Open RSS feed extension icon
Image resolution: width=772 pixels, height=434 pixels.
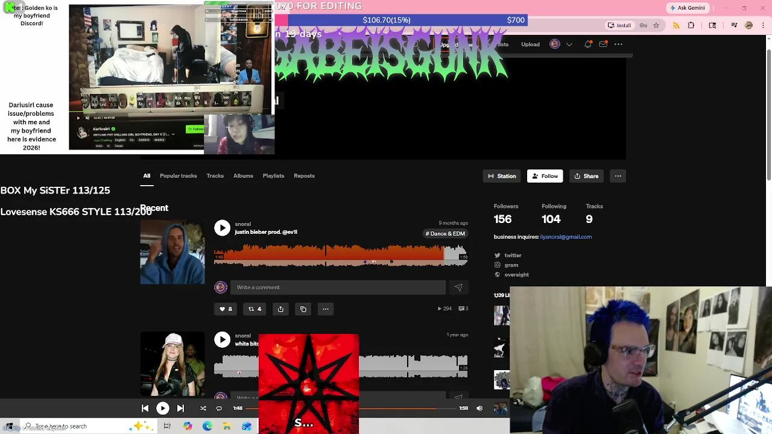tap(676, 25)
